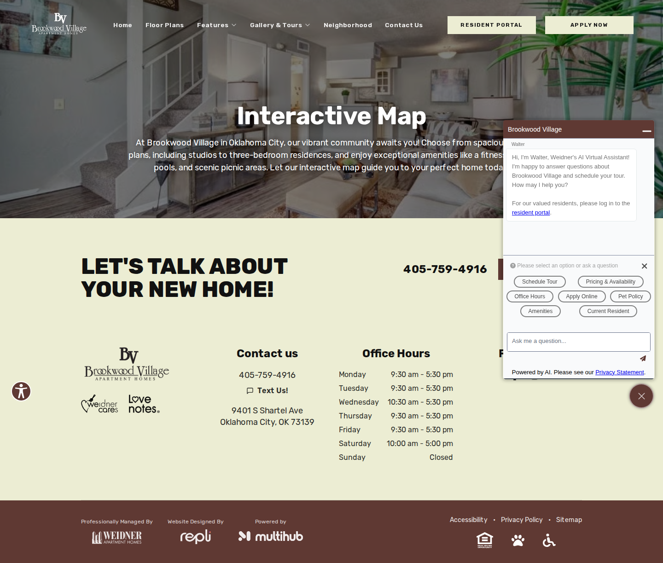The image size is (663, 563).
Task: Focus the Ask me a question field
Action: 579,342
